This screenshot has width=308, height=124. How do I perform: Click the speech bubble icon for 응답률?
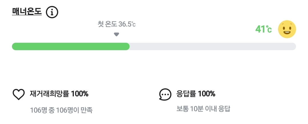[165, 94]
